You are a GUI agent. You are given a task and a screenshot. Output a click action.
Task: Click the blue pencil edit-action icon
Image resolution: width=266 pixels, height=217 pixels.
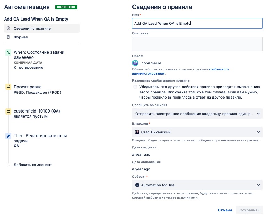(8, 136)
